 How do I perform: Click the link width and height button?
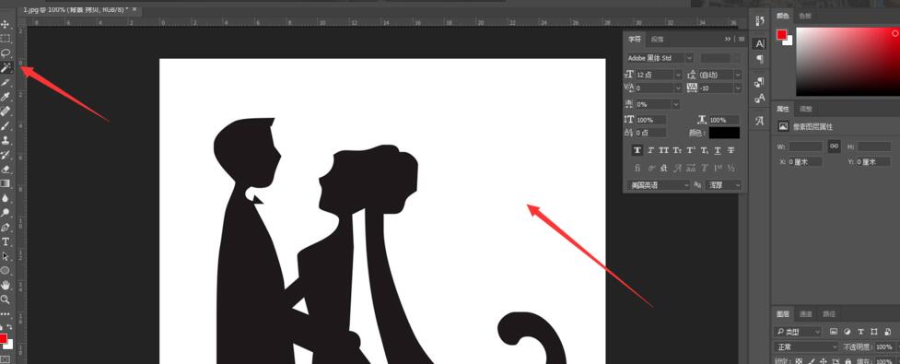(834, 147)
